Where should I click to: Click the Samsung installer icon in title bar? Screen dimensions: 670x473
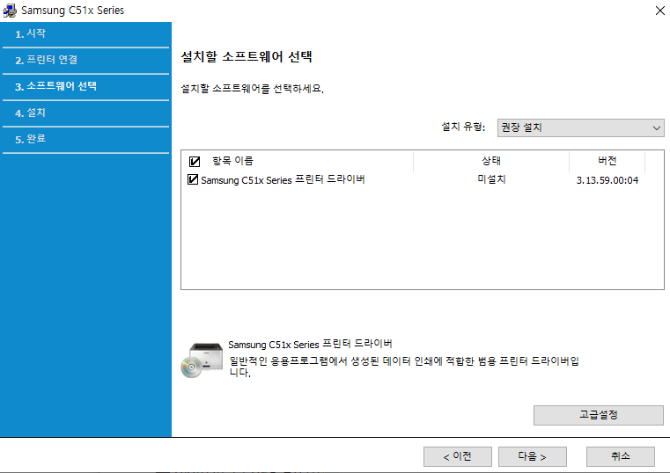(x=10, y=11)
